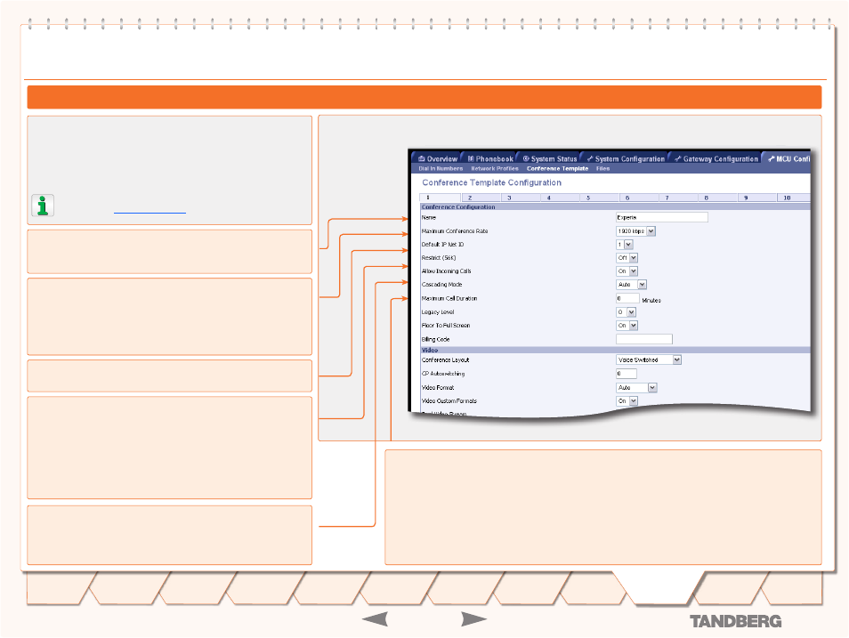Open the Network Profiles submenu
Screen dimensions: 849x638
point(494,168)
